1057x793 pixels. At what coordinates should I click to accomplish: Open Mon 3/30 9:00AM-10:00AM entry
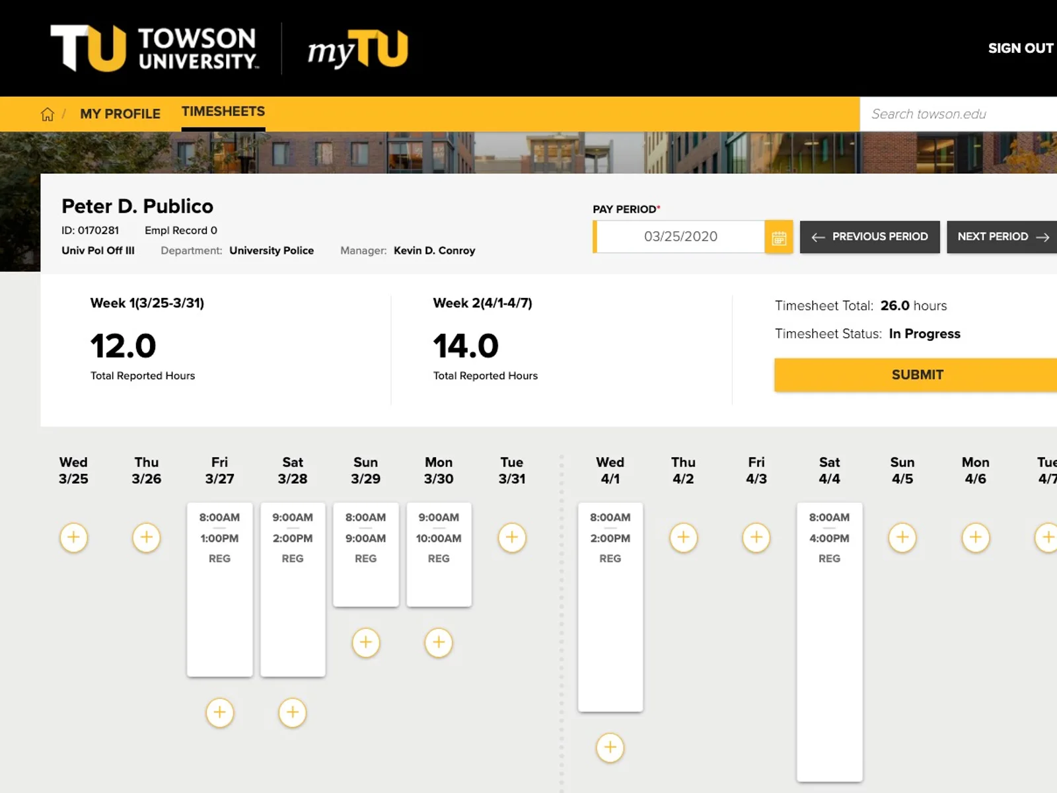click(439, 554)
